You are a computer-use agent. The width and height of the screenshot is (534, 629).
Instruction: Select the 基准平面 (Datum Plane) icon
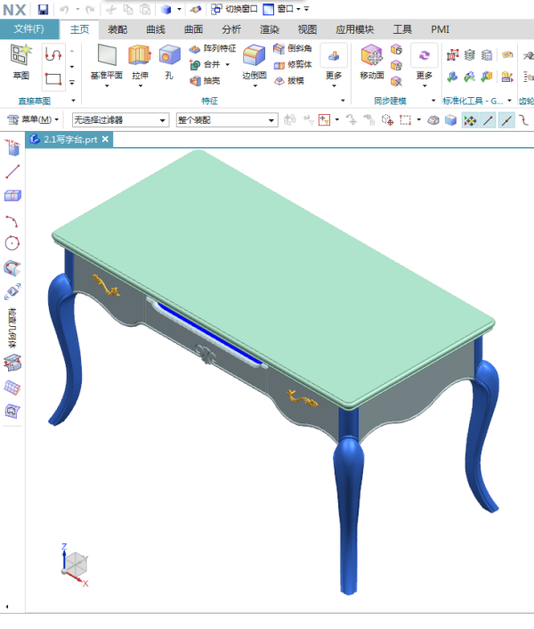pyautogui.click(x=107, y=57)
